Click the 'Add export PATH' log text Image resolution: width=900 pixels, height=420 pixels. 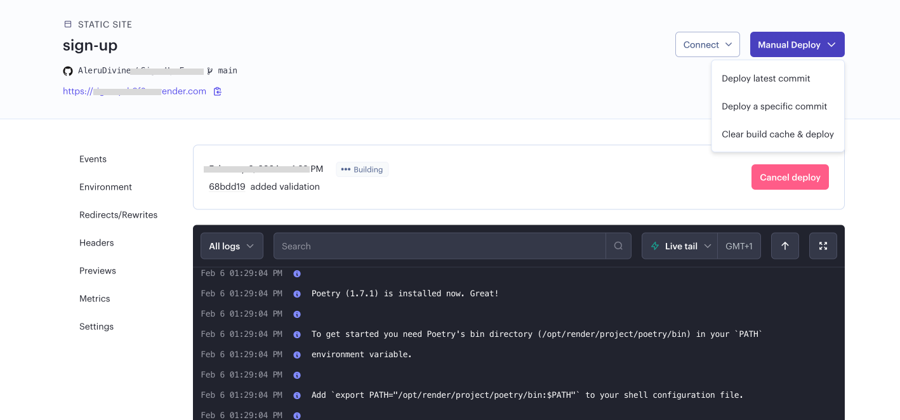pos(527,395)
